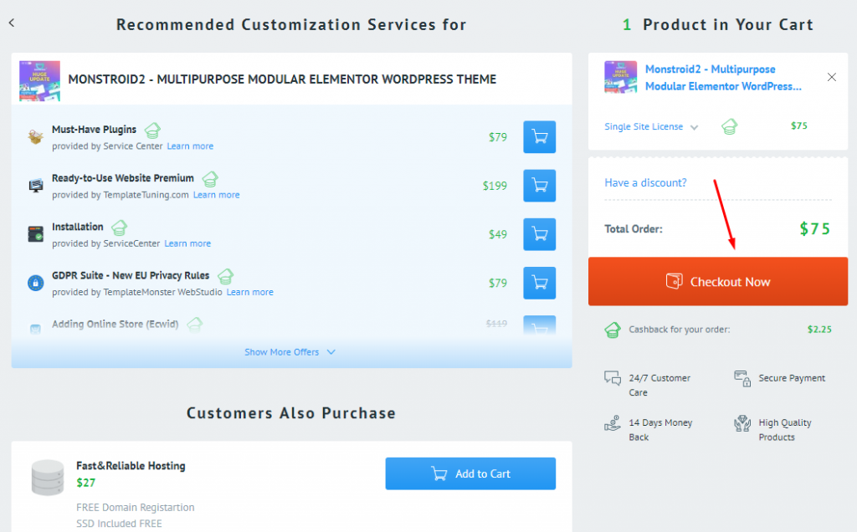Click the High Quality Products icon
Viewport: 857px width, 532px height.
pos(742,423)
